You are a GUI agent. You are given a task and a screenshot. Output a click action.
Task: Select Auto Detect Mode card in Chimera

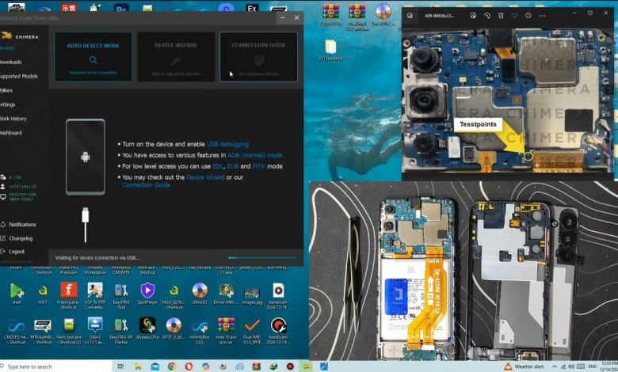(93, 57)
